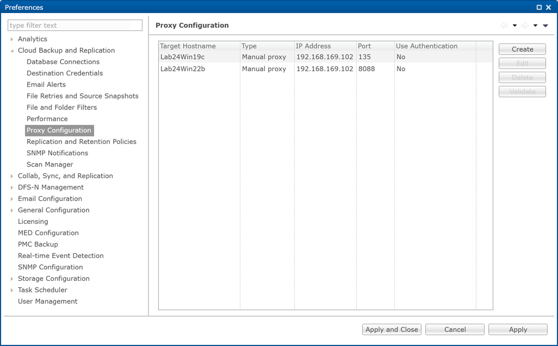Select Email Configuration category
558x346 pixels.
coord(50,199)
